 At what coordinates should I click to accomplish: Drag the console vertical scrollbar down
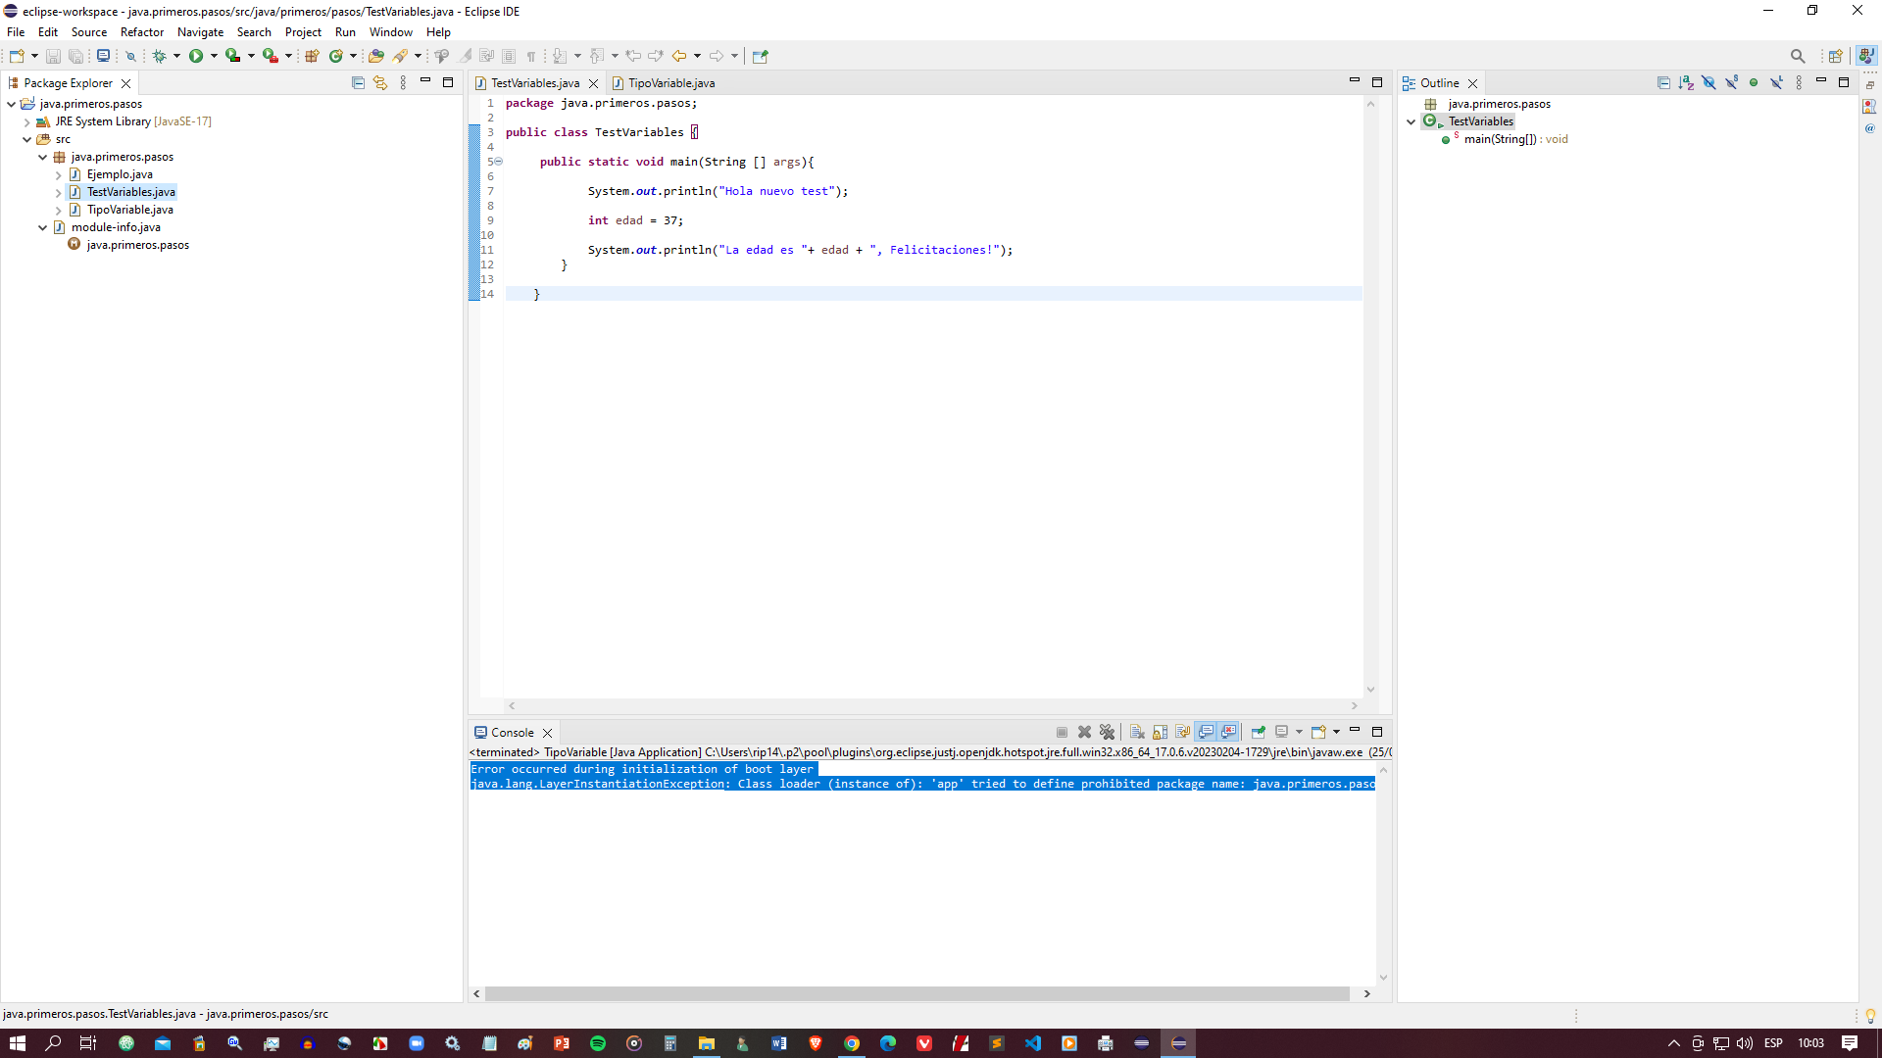click(1383, 977)
